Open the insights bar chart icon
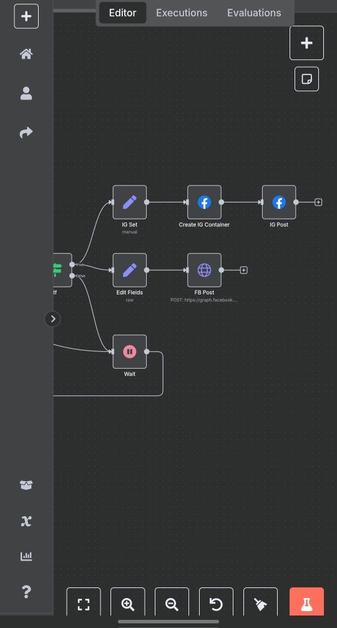This screenshot has height=628, width=337. coord(26,556)
